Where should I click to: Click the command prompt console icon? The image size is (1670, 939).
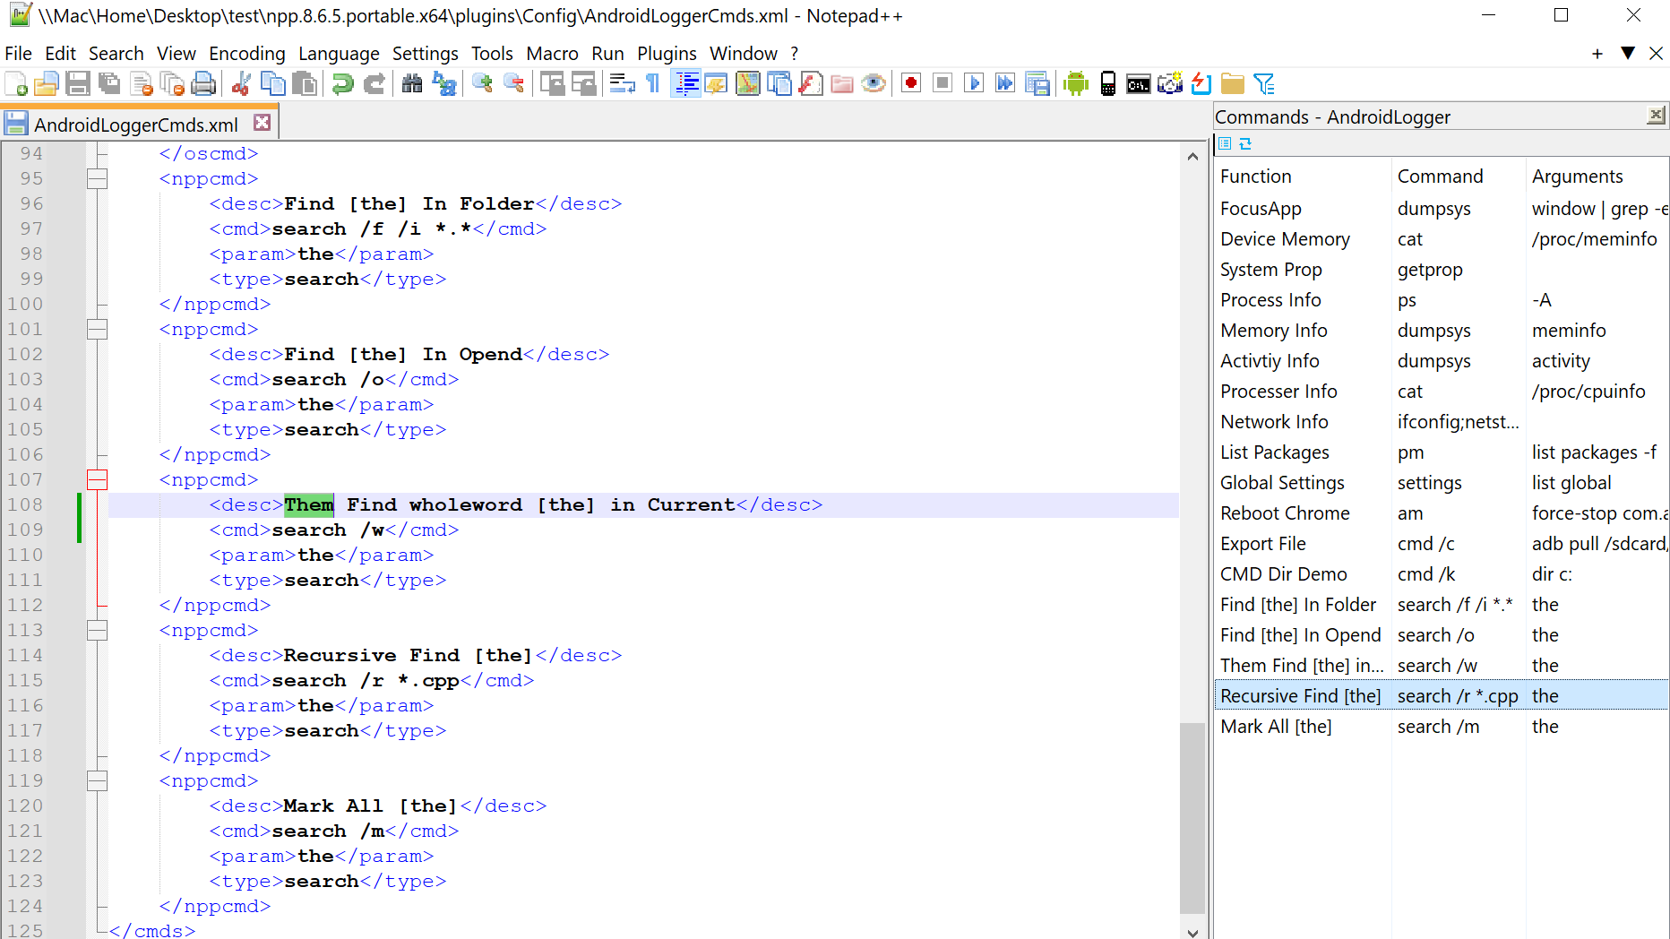click(1139, 84)
